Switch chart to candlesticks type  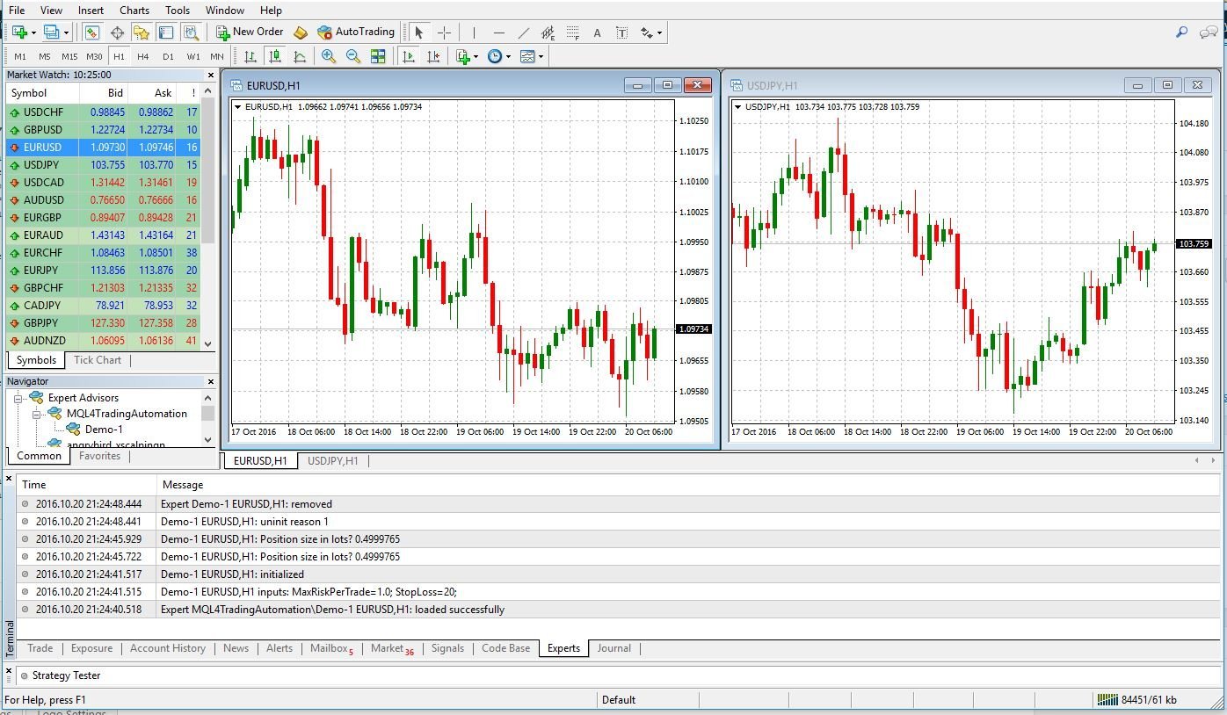(275, 56)
